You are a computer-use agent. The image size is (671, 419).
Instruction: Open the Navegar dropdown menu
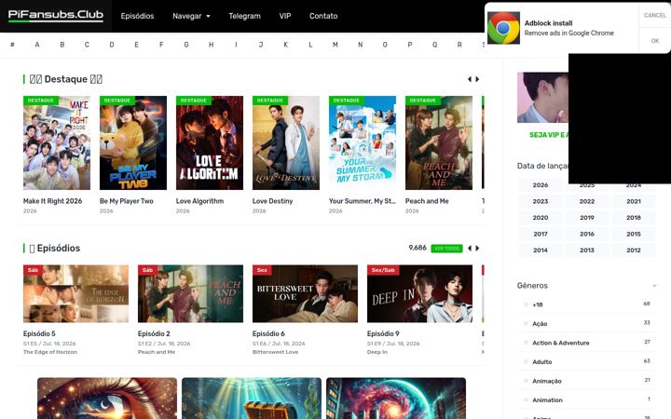[x=191, y=16]
